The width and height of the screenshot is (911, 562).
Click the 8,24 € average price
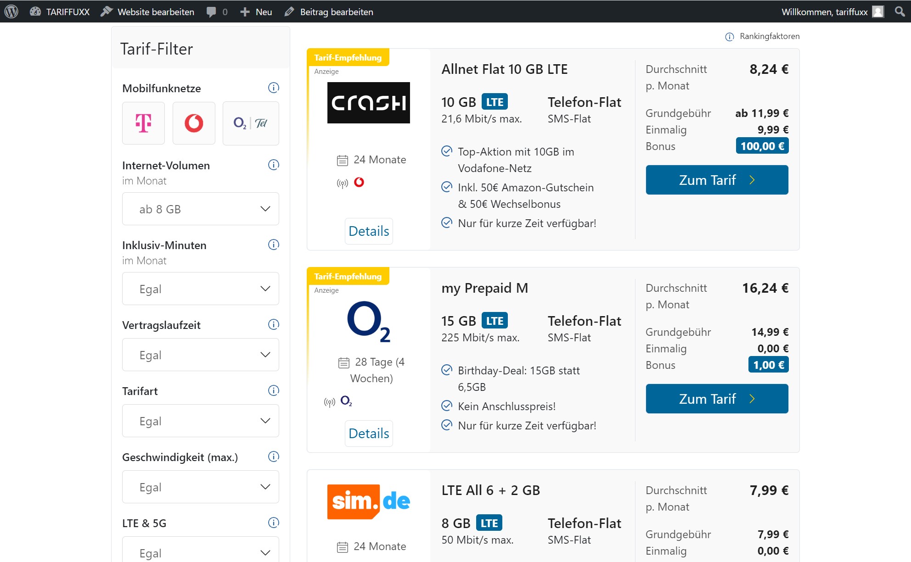click(769, 69)
